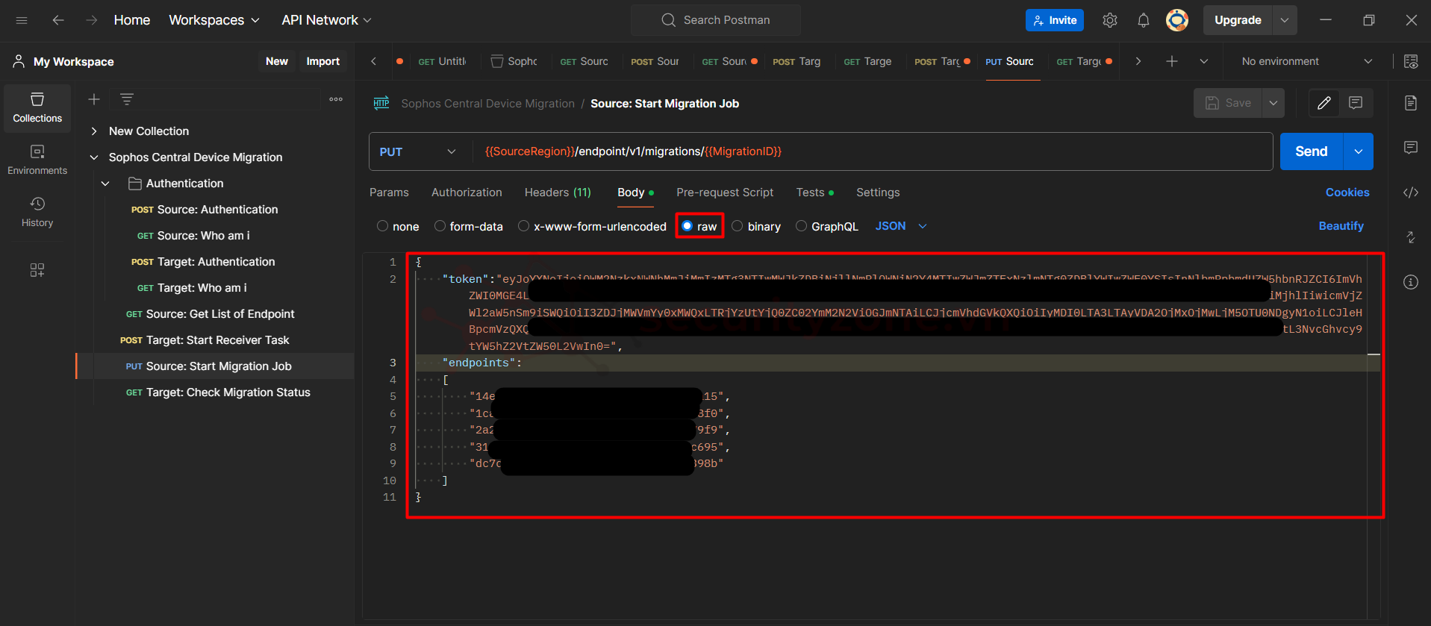Open the documentation icon in right sidebar
The width and height of the screenshot is (1431, 626).
pos(1411,103)
